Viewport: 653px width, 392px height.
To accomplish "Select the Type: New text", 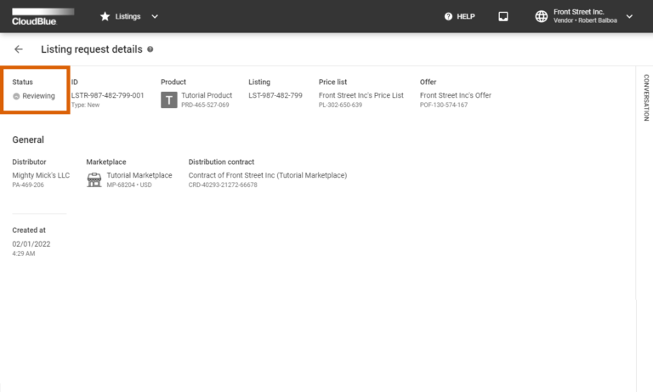I will click(x=85, y=105).
